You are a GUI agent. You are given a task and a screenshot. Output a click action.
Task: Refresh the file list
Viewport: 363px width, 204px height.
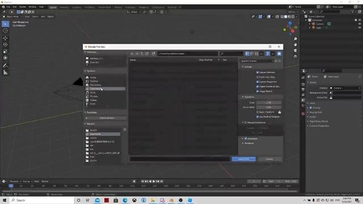pos(146,54)
